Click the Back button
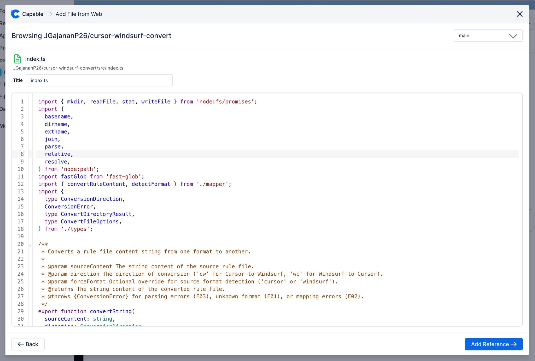Viewport: 535px width, 361px height. pos(28,344)
